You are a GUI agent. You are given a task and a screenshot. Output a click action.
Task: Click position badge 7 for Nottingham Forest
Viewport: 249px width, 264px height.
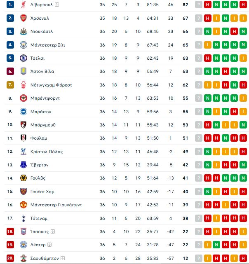point(10,85)
